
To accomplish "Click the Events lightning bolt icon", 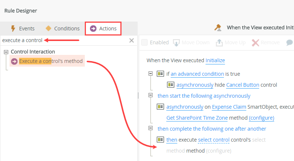I will [x=13, y=29].
